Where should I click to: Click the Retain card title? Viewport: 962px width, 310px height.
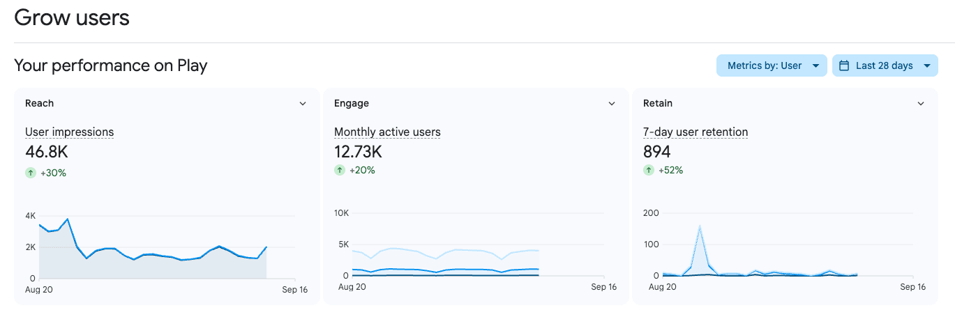658,103
